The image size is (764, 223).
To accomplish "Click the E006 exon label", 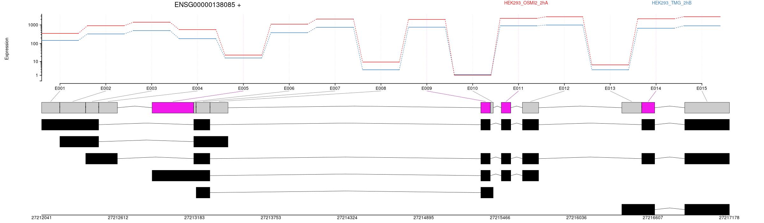I will coord(289,88).
